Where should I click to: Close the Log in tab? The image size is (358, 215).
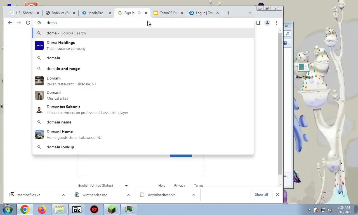[x=218, y=13]
